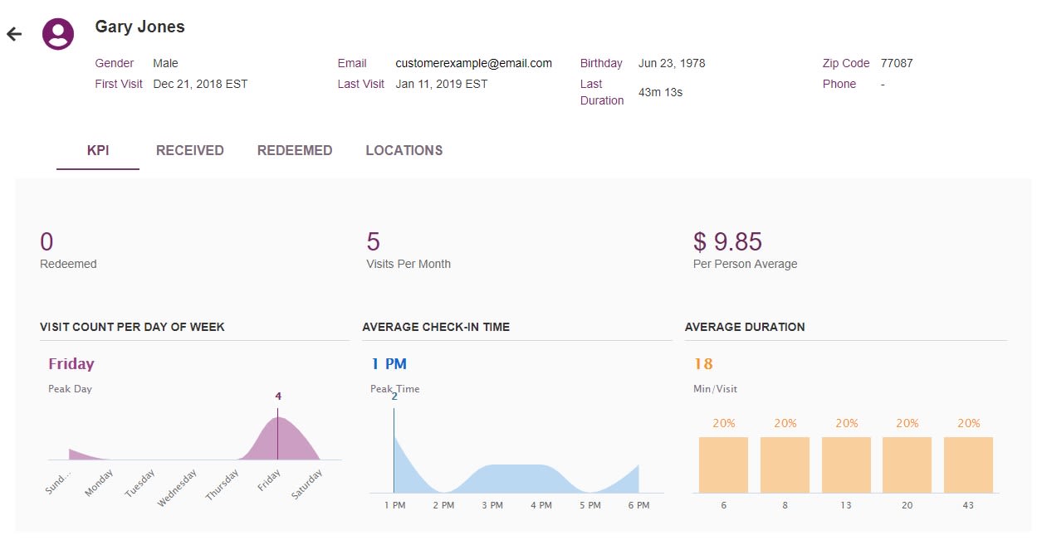Viewport: 1042px width, 540px height.
Task: Select the VISIT COUNT PER DAY header
Action: [x=132, y=327]
